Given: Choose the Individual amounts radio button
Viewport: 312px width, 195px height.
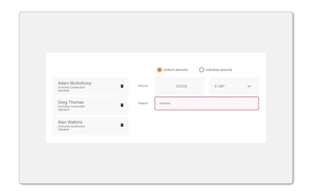Looking at the screenshot, I should (x=201, y=70).
